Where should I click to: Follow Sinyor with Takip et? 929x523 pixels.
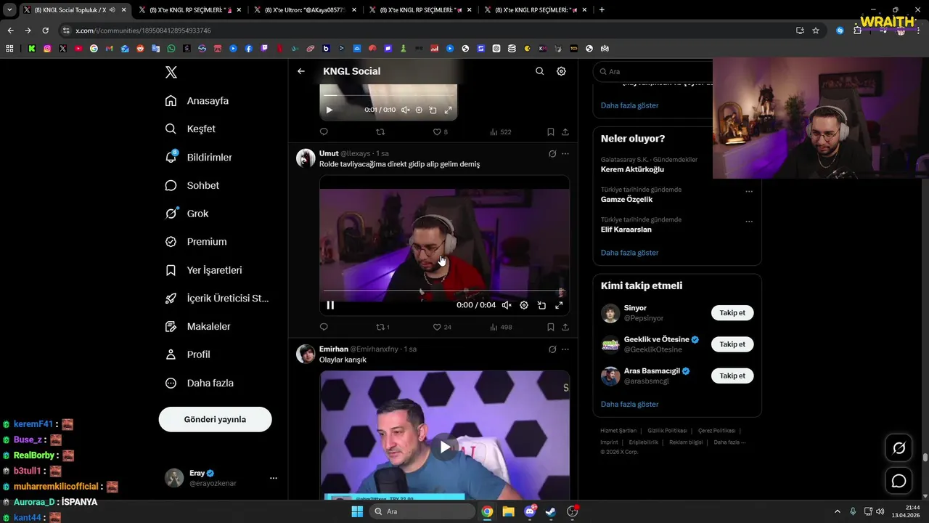732,313
